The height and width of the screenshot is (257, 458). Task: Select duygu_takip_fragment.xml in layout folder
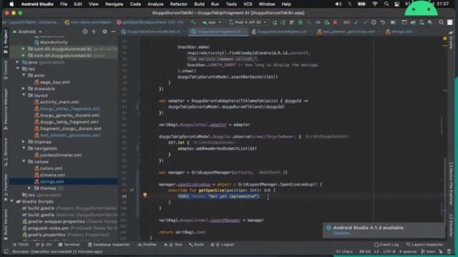pos(66,122)
